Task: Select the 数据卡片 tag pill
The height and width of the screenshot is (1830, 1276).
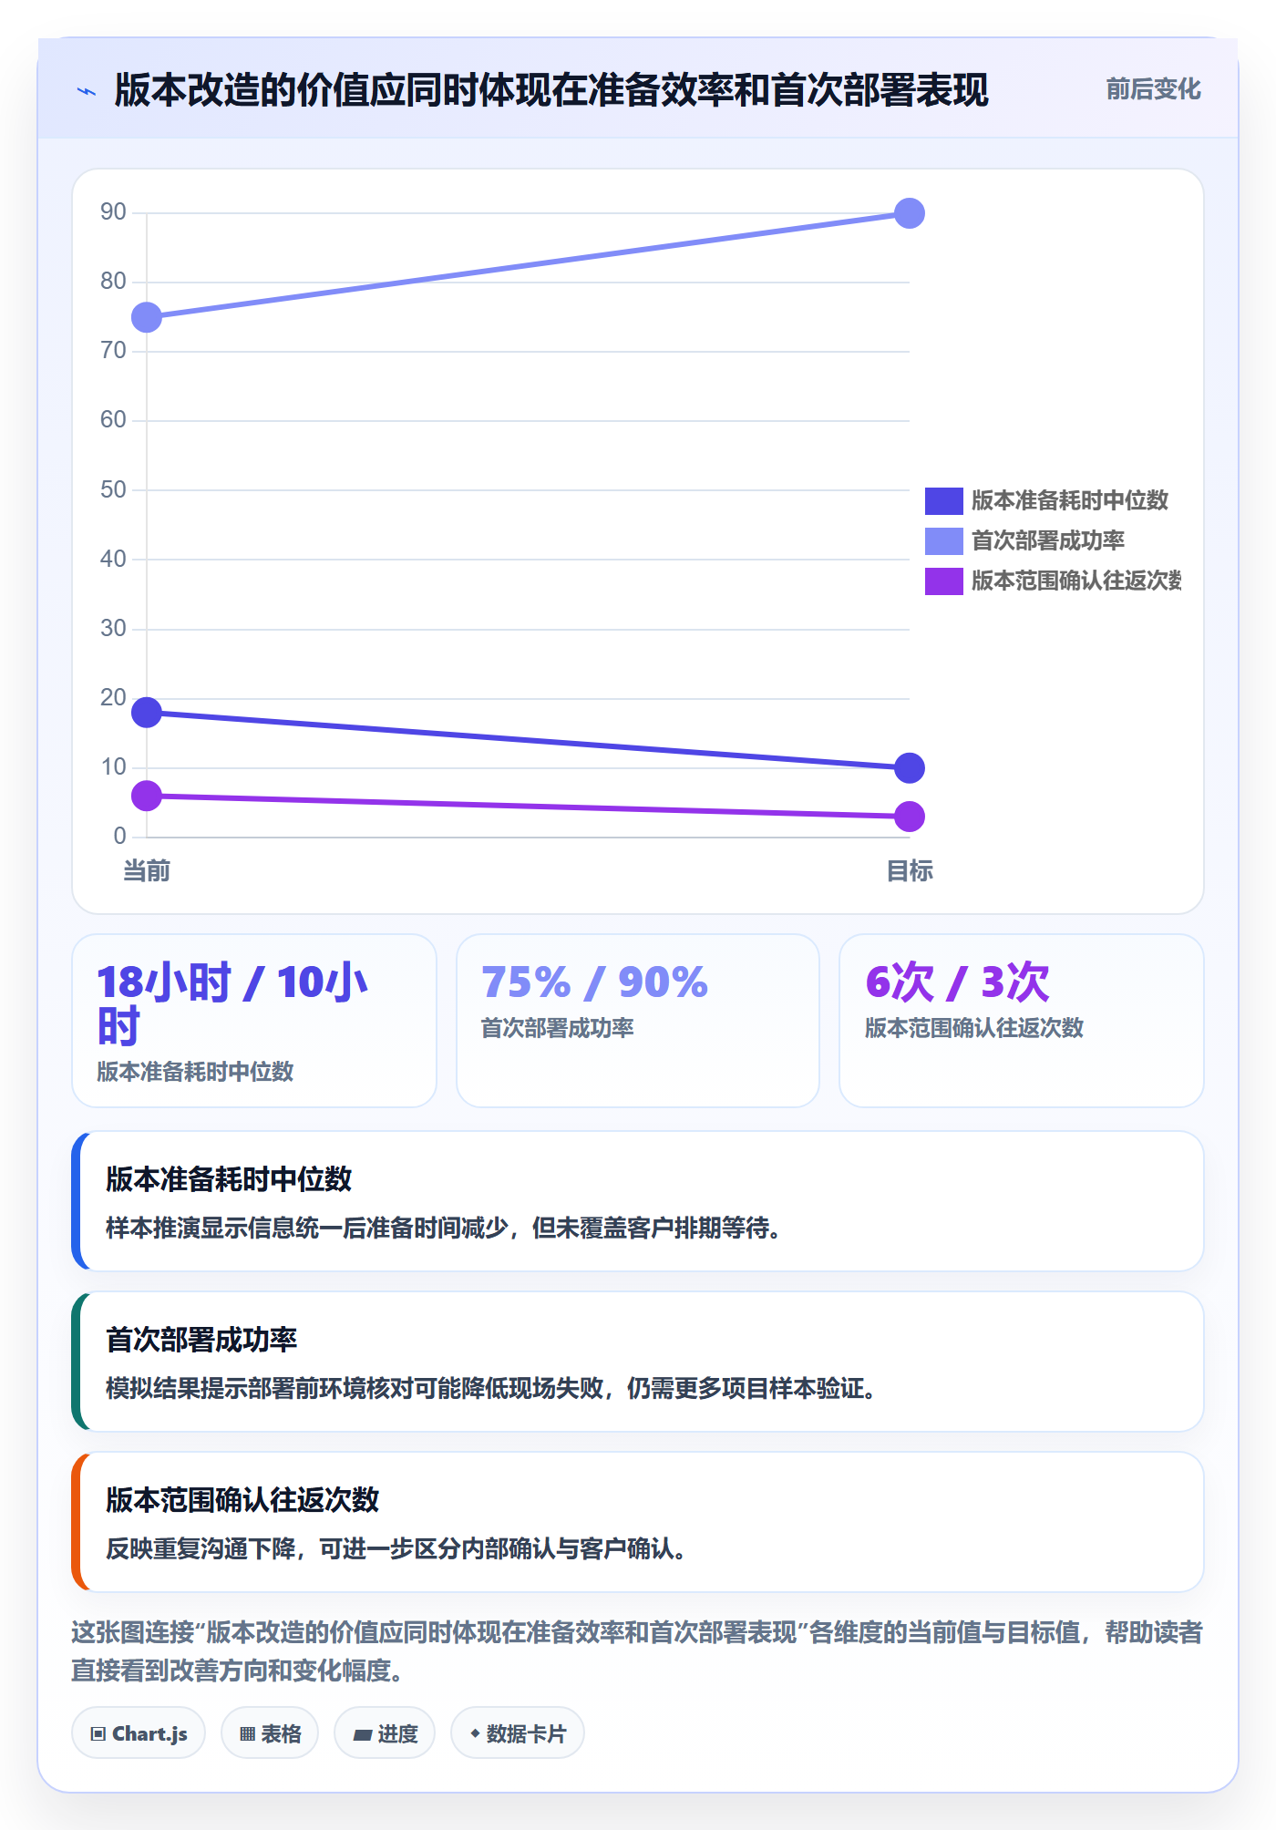Action: click(518, 1732)
